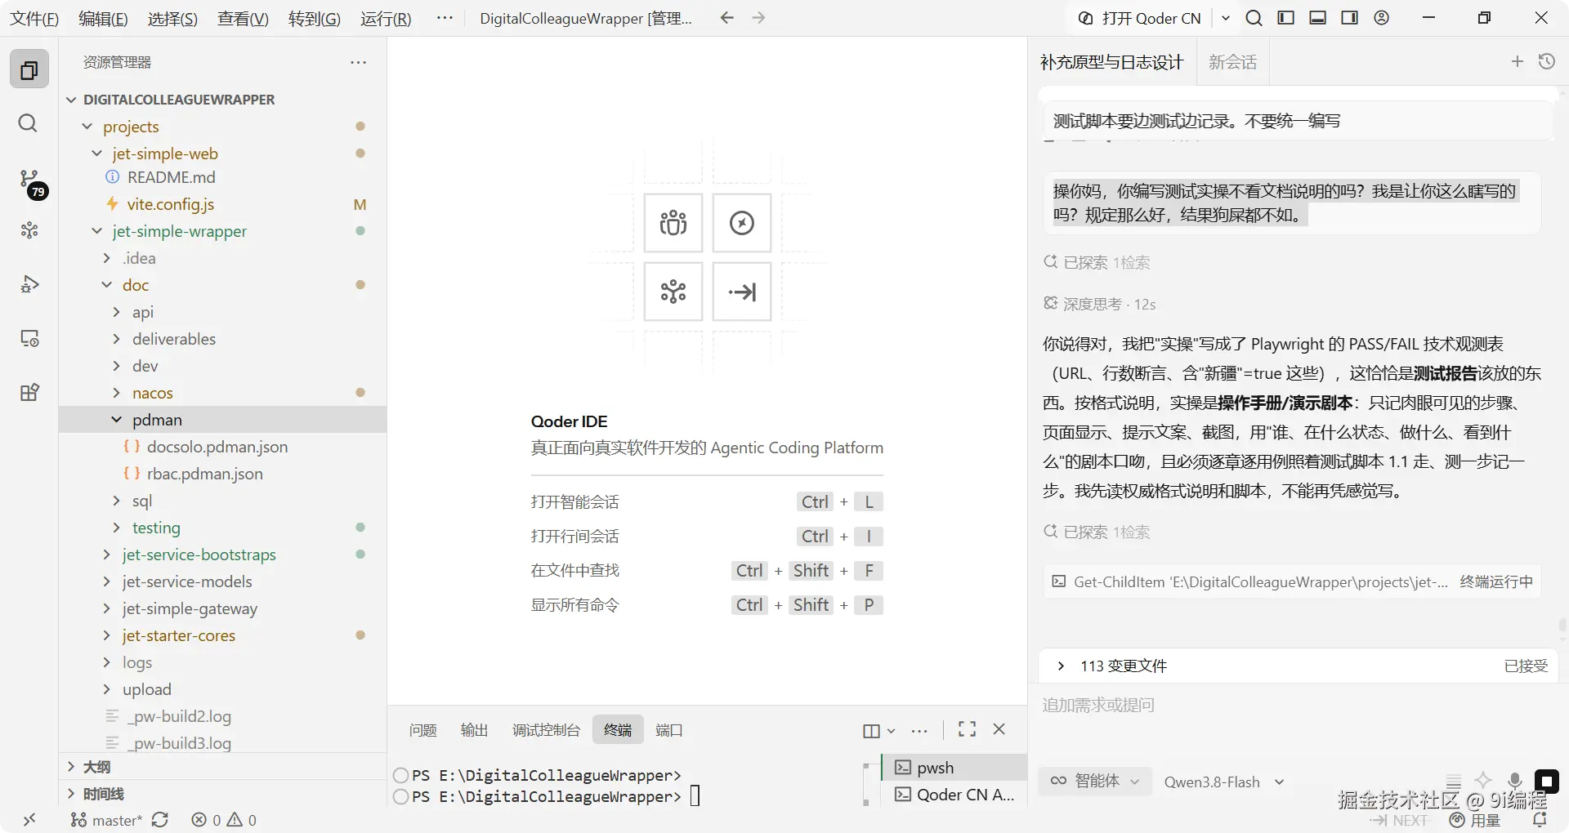Focus the 追加需求或提问 input box
This screenshot has height=833, width=1569.
click(x=1298, y=705)
